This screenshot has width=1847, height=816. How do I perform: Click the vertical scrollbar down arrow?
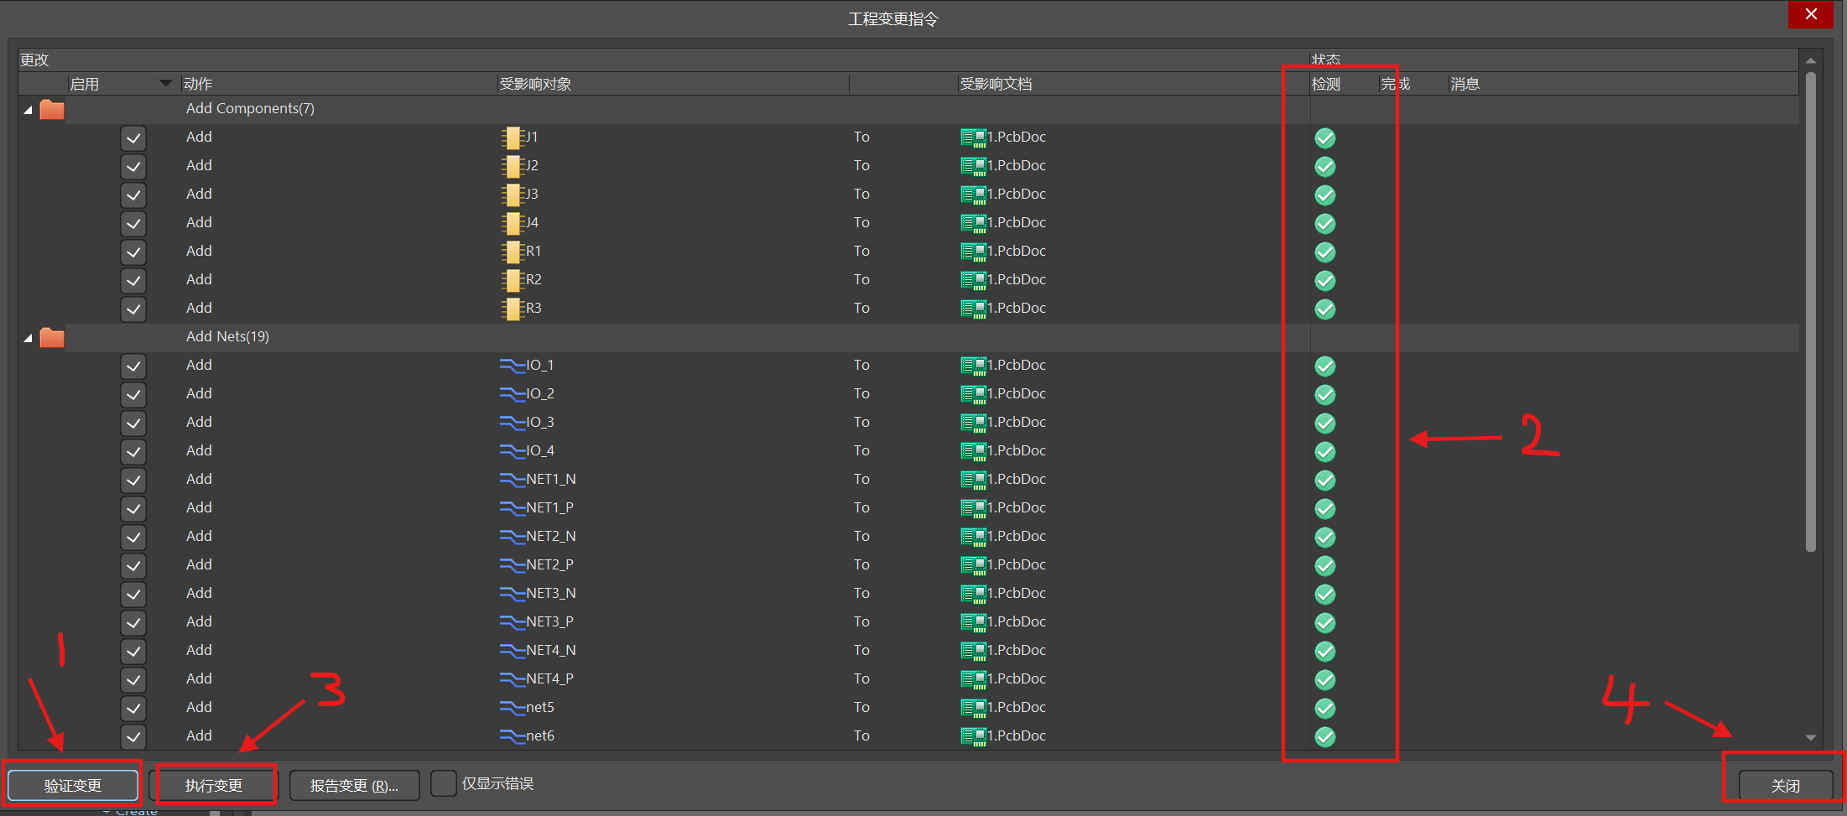click(1810, 738)
